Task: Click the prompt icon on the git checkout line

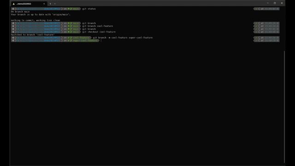Action: click(13, 32)
